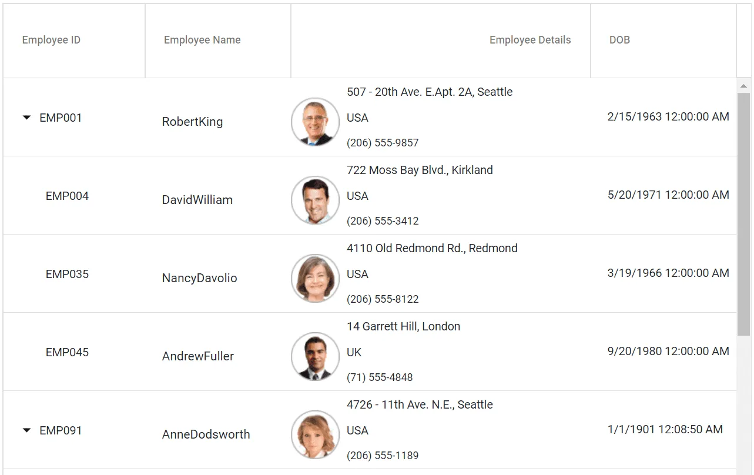Sort by the Employee Name column header

coord(202,39)
